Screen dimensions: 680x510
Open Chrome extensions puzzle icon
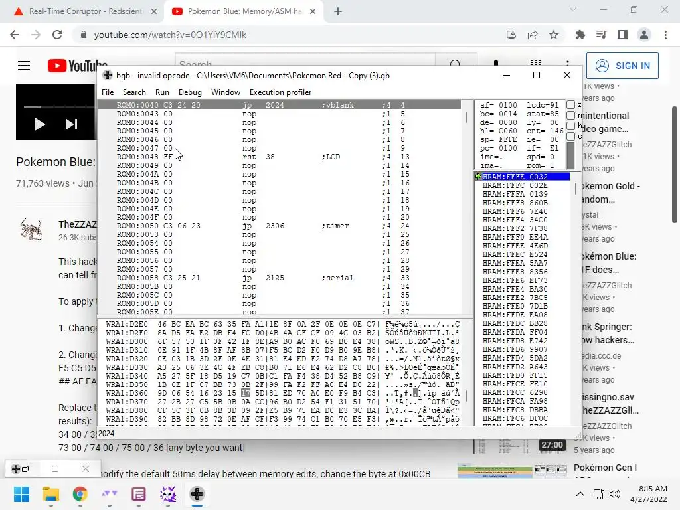(580, 35)
